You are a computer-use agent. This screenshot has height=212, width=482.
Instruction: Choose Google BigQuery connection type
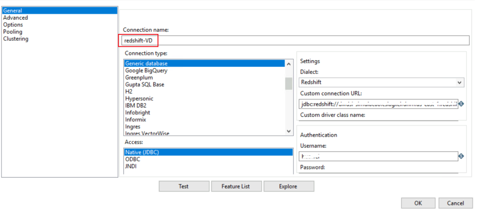(x=204, y=71)
